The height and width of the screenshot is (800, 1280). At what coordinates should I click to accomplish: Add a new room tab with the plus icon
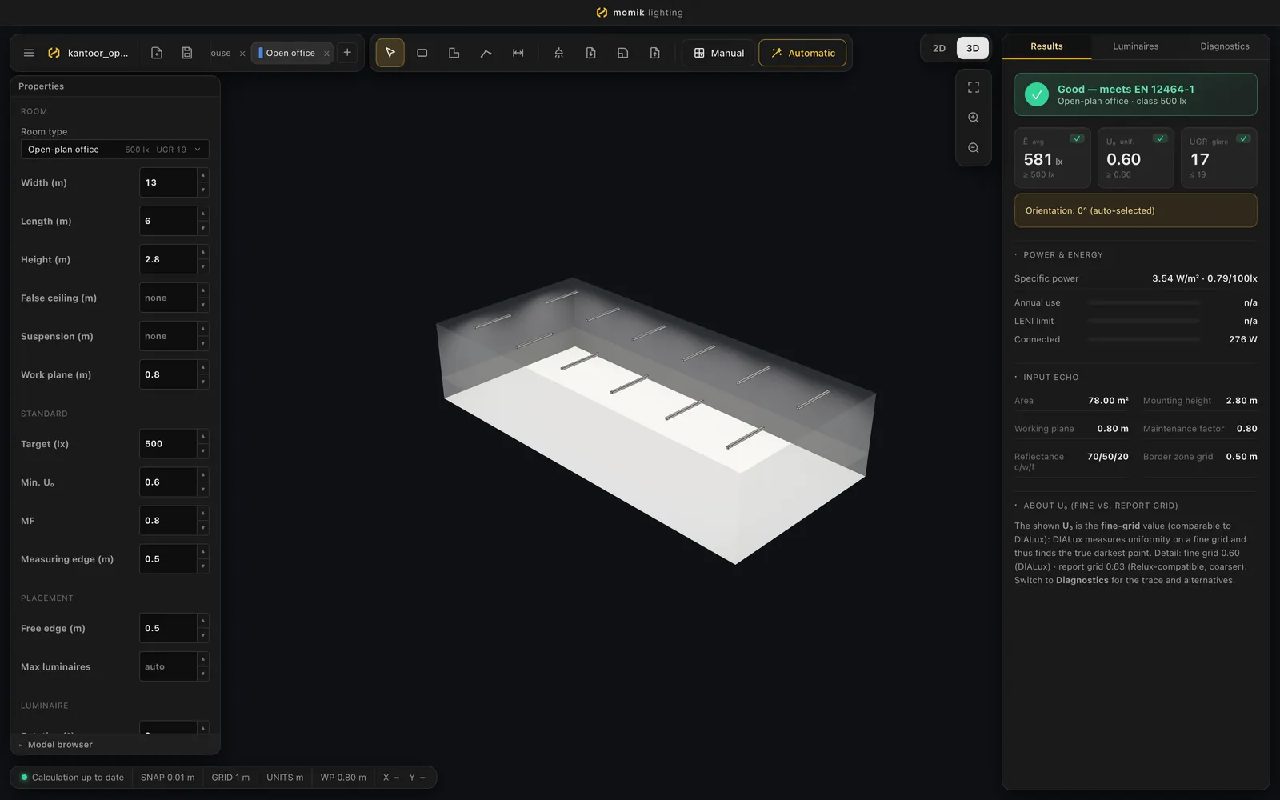coord(347,53)
